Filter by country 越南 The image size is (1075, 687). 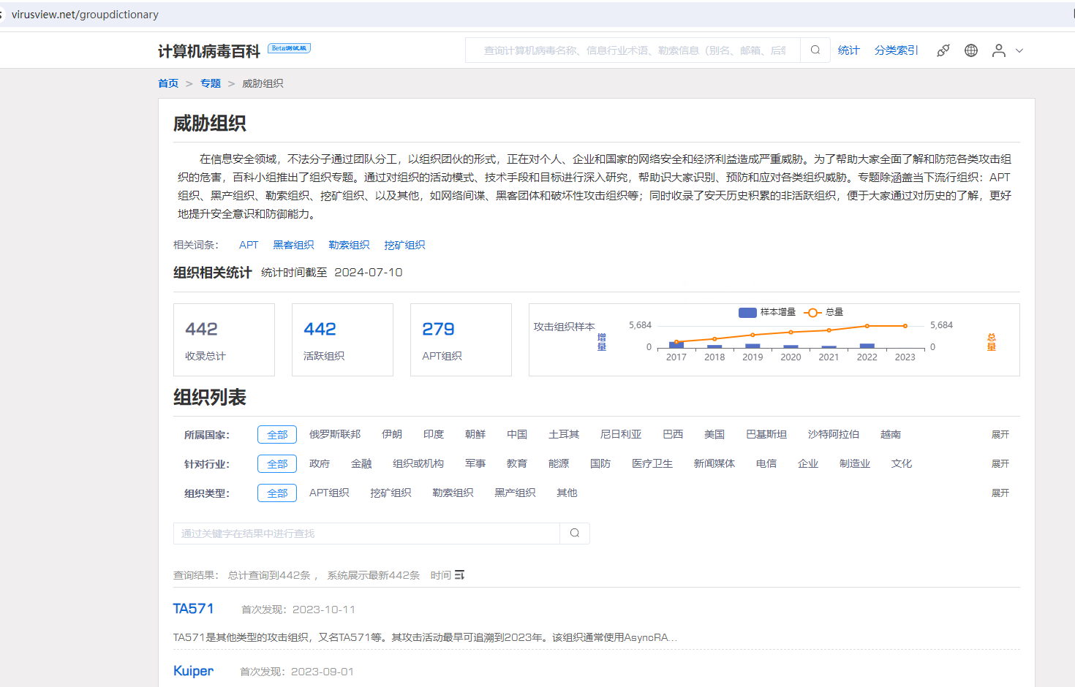891,434
